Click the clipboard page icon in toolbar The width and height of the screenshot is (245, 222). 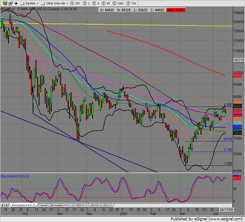pos(11,3)
